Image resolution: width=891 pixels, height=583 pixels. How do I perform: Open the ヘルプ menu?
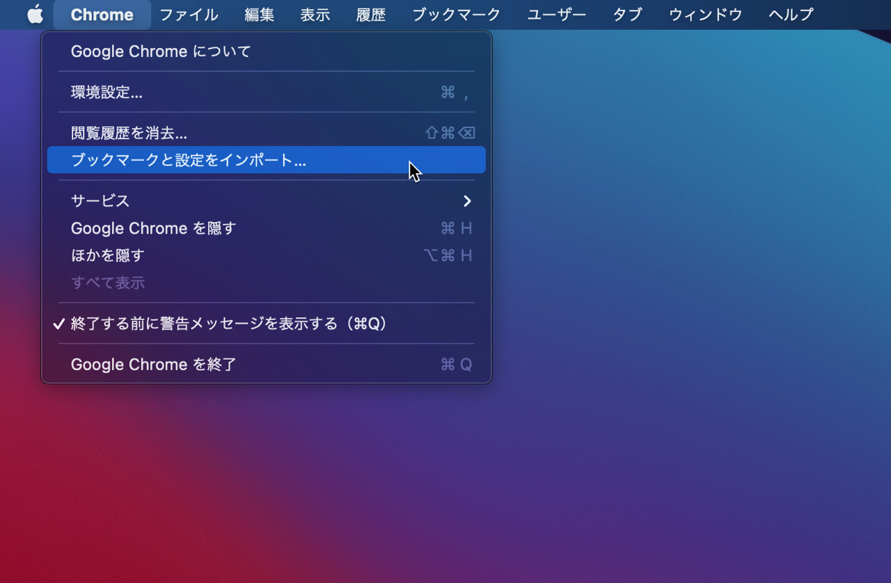tap(791, 15)
